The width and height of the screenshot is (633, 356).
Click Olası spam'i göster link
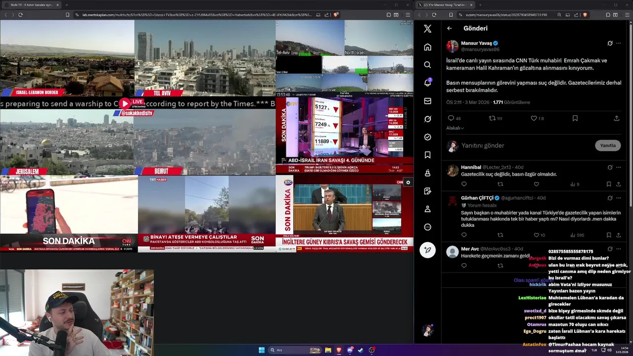point(533,280)
